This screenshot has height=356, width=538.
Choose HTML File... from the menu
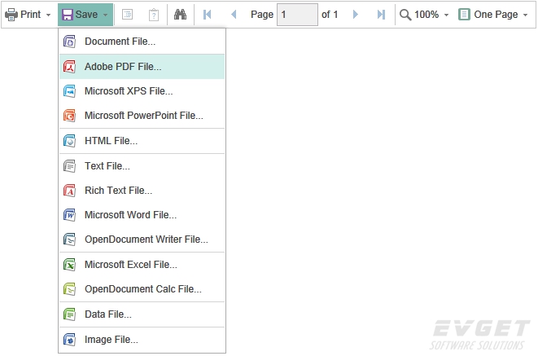tap(142, 141)
